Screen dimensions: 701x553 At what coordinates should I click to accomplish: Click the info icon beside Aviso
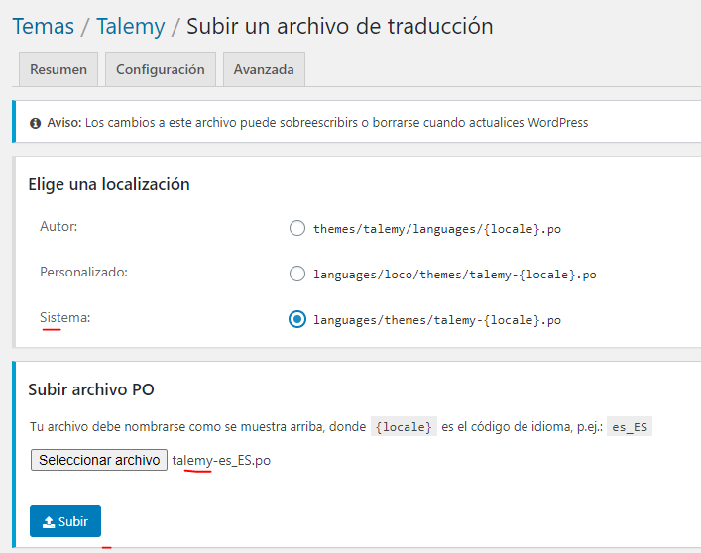tap(36, 123)
